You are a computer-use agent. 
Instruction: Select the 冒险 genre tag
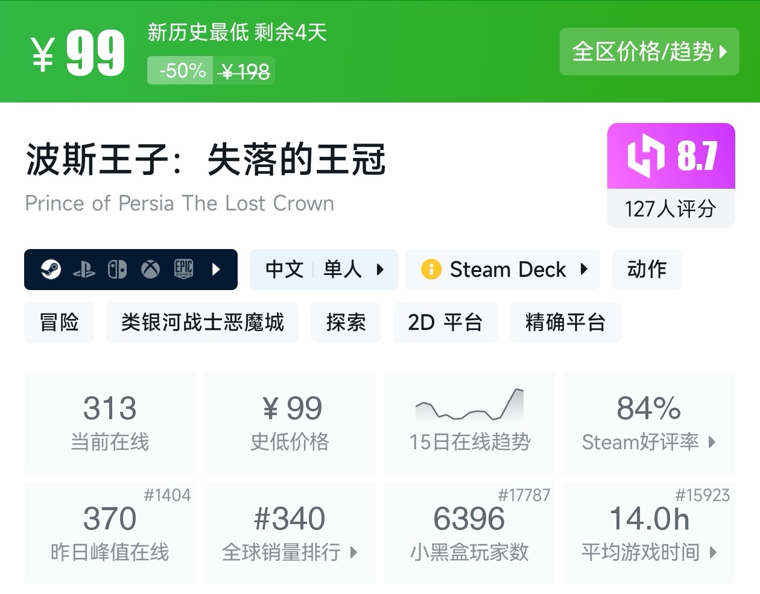[59, 323]
